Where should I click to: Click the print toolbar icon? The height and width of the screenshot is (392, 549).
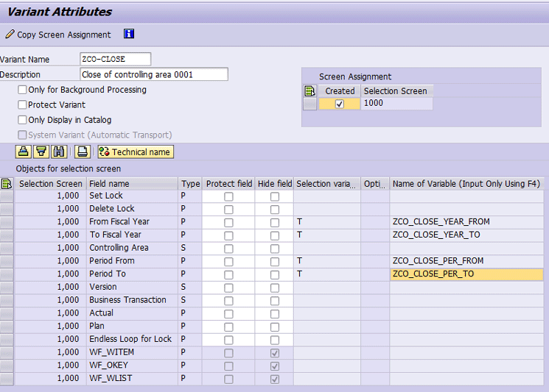coord(83,152)
